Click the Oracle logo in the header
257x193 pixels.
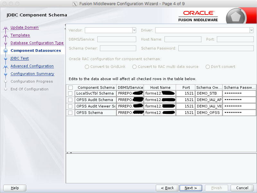(198, 13)
